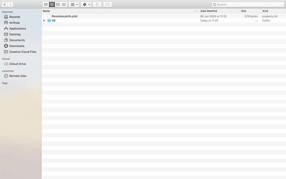Viewport: 286px width, 179px height.
Task: Switch to list view
Action: click(52, 4)
